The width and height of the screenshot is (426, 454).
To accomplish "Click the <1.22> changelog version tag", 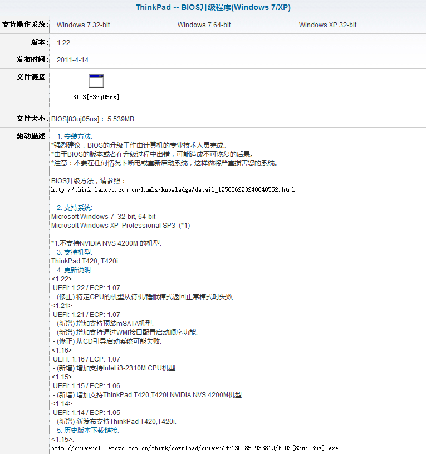I will click(x=62, y=279).
